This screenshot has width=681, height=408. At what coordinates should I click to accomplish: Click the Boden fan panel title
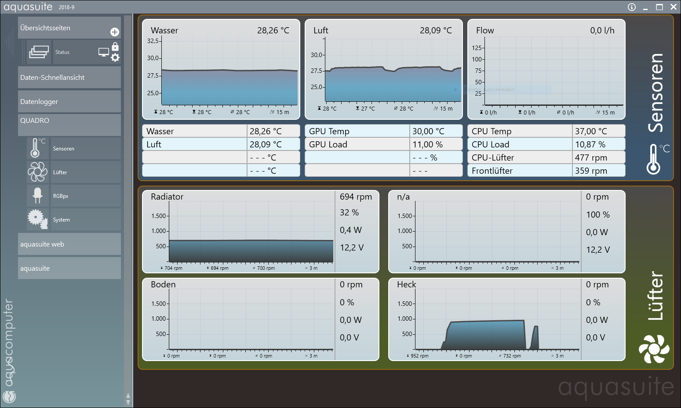(163, 284)
